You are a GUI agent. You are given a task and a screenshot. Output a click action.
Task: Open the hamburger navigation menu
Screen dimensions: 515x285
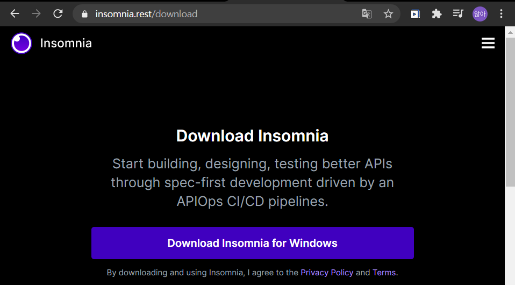[488, 43]
